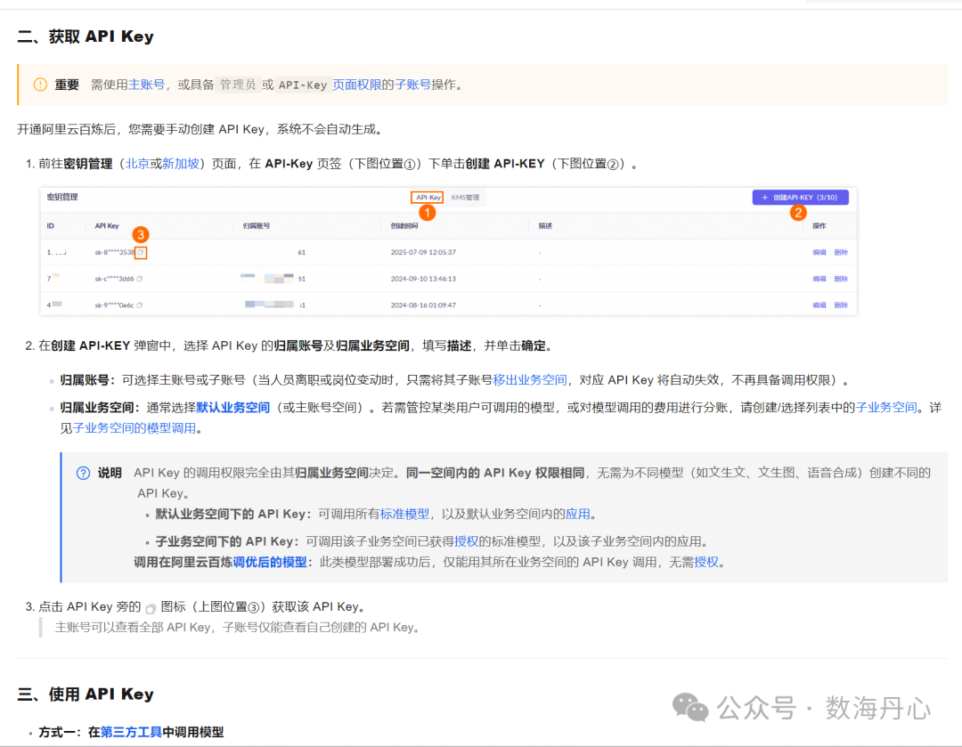Open the 第三方工具 link under 方式一
Image resolution: width=962 pixels, height=747 pixels.
click(131, 732)
